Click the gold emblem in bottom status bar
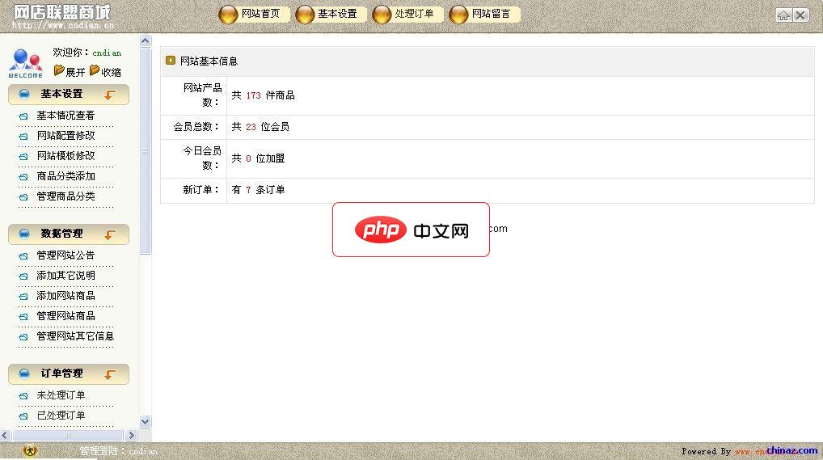 click(x=31, y=450)
